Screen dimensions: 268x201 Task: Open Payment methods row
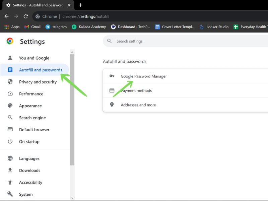click(x=186, y=90)
